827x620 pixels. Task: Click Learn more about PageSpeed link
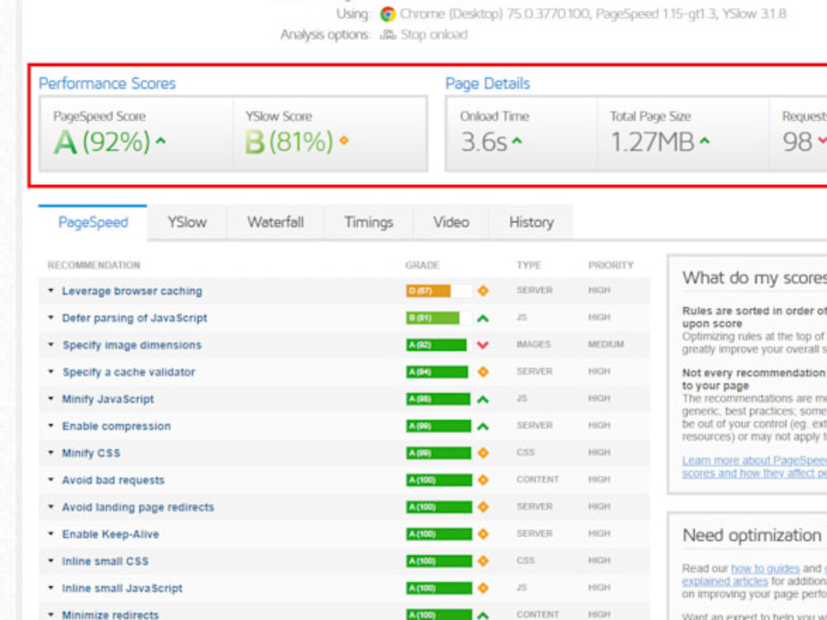point(754,466)
